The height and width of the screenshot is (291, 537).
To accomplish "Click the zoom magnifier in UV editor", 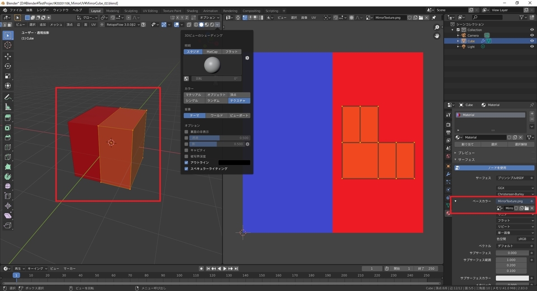I will [437, 28].
